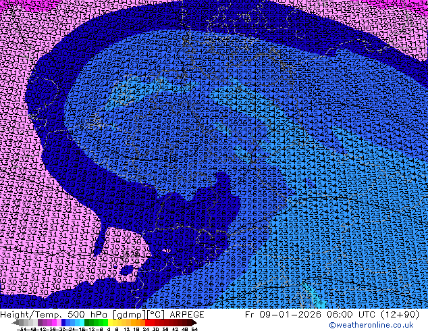Click the 'Height/Temp. 500 hPa [gdmp][°C] ARPEGE' title

102,315
